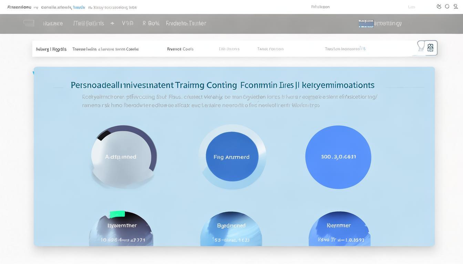Image resolution: width=463 pixels, height=264 pixels.
Task: Click the blue 'wwk' link in the title bar
Action: coord(79,7)
